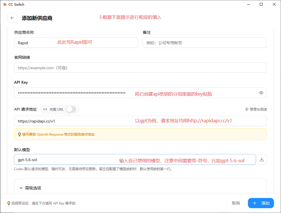Toggle the 完整 URL switch

coord(71,109)
